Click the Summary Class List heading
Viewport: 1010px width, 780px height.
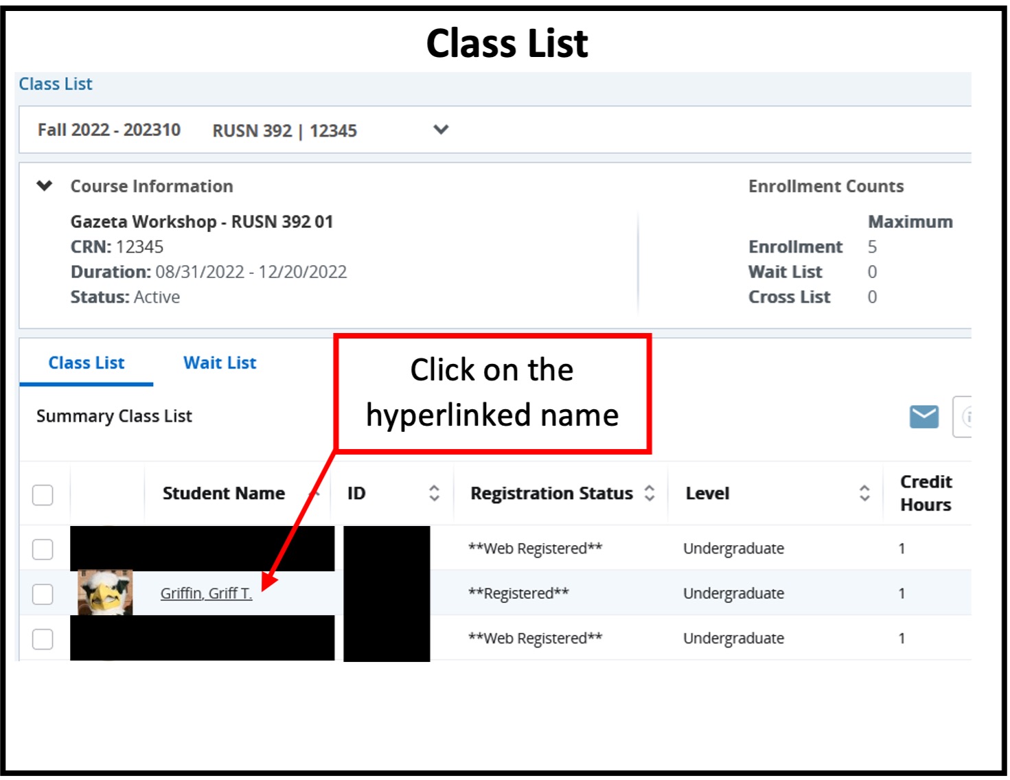[x=114, y=416]
